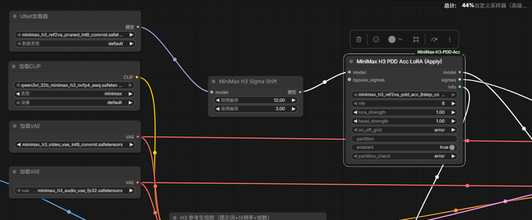Toggle the enabled switch to off

[452, 147]
